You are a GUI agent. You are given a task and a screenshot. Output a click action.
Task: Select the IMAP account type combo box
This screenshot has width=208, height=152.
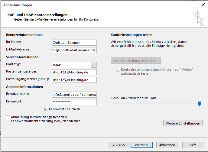[74, 65]
